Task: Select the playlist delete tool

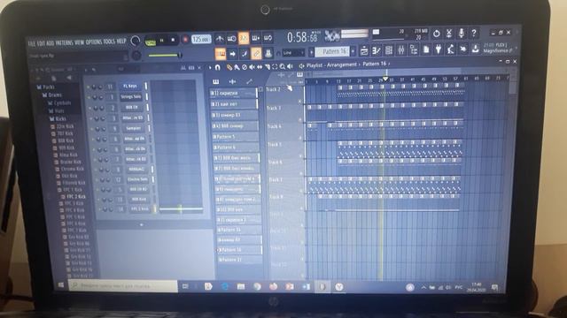Action: click(245, 67)
